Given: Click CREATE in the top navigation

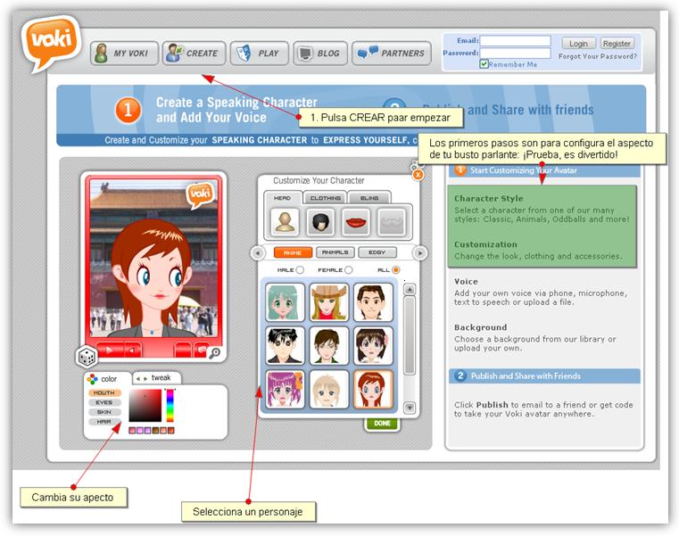Looking at the screenshot, I should pos(194,54).
